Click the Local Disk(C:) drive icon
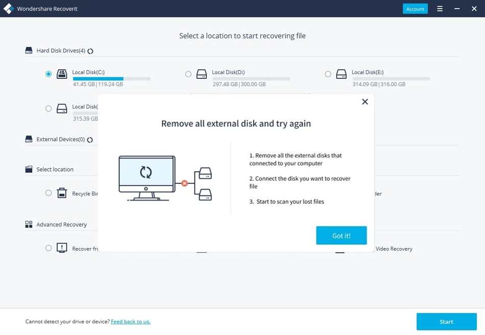485x335 pixels. (62, 74)
